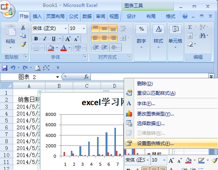This screenshot has height=170, width=218.
Task: Increase indent in alignment group
Action: 104,48
